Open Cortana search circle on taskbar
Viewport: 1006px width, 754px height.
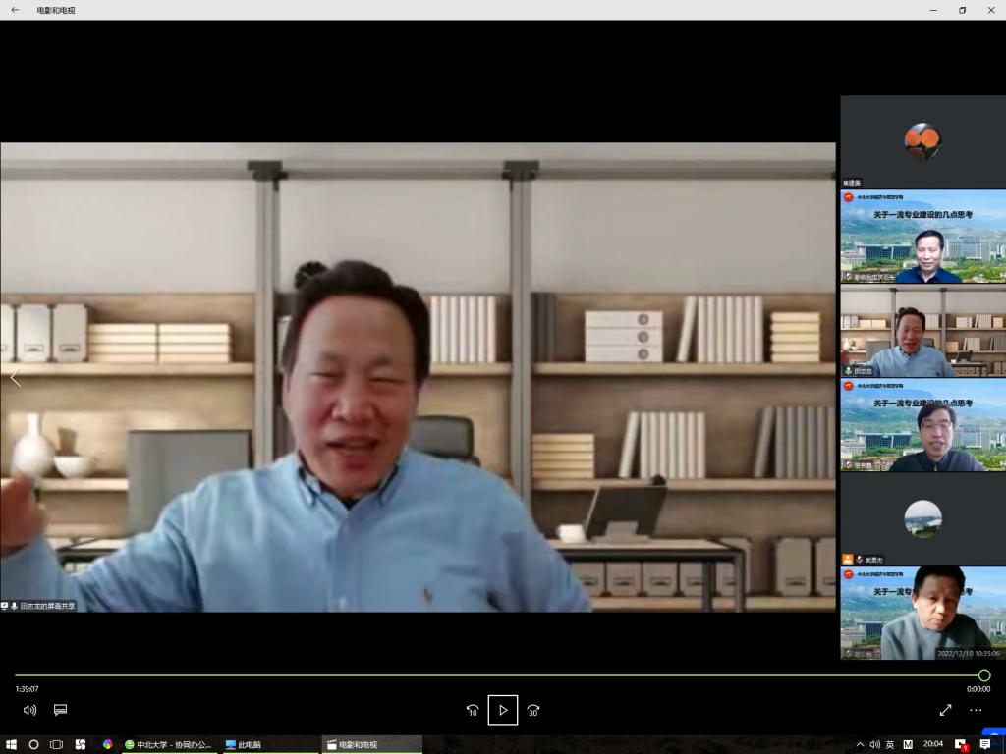coord(34,744)
